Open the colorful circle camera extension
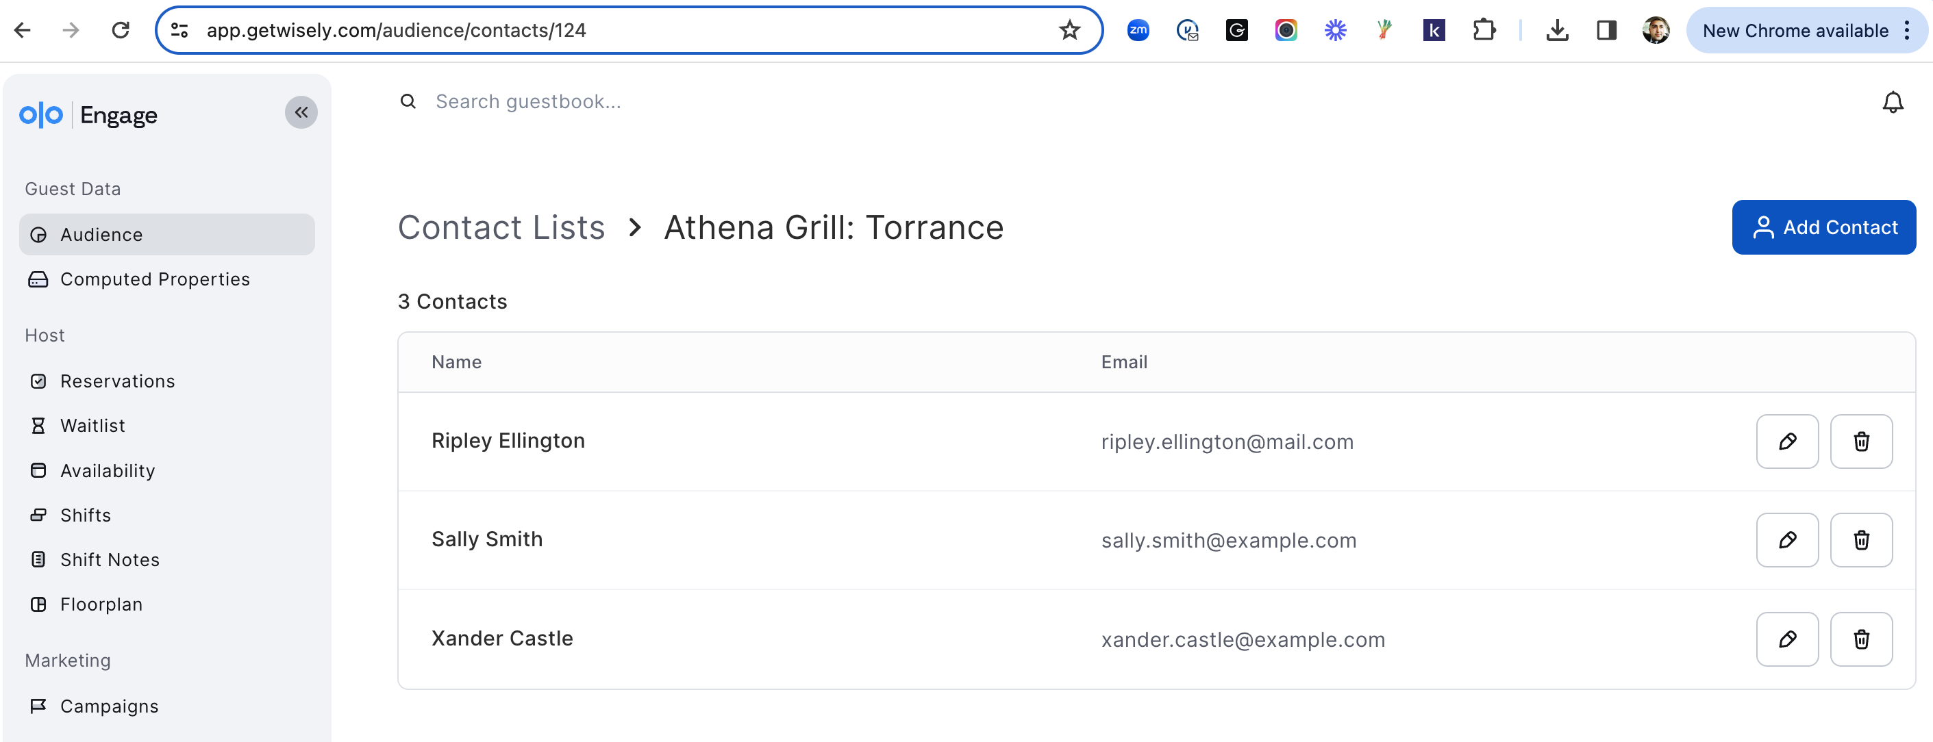This screenshot has width=1933, height=742. (x=1286, y=30)
